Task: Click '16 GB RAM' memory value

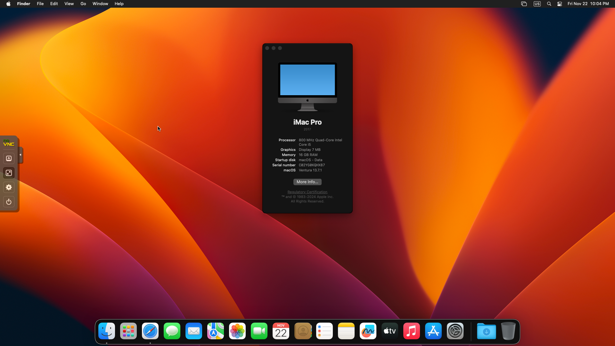Action: point(308,155)
